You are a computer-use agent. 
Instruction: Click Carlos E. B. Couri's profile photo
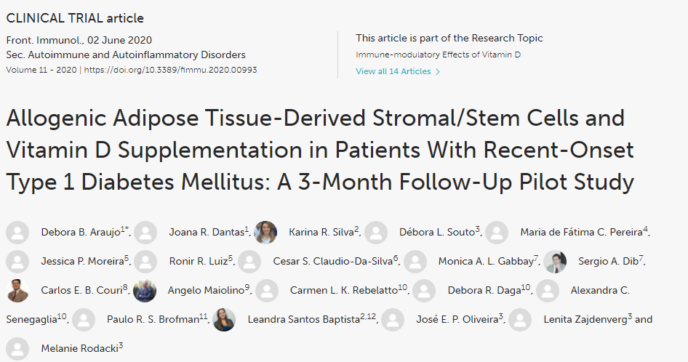[17, 291]
